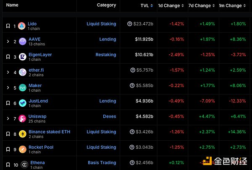Screen dimensions: 252x170
Task: Click the EigenLayer logo icon
Action: click(x=22, y=57)
